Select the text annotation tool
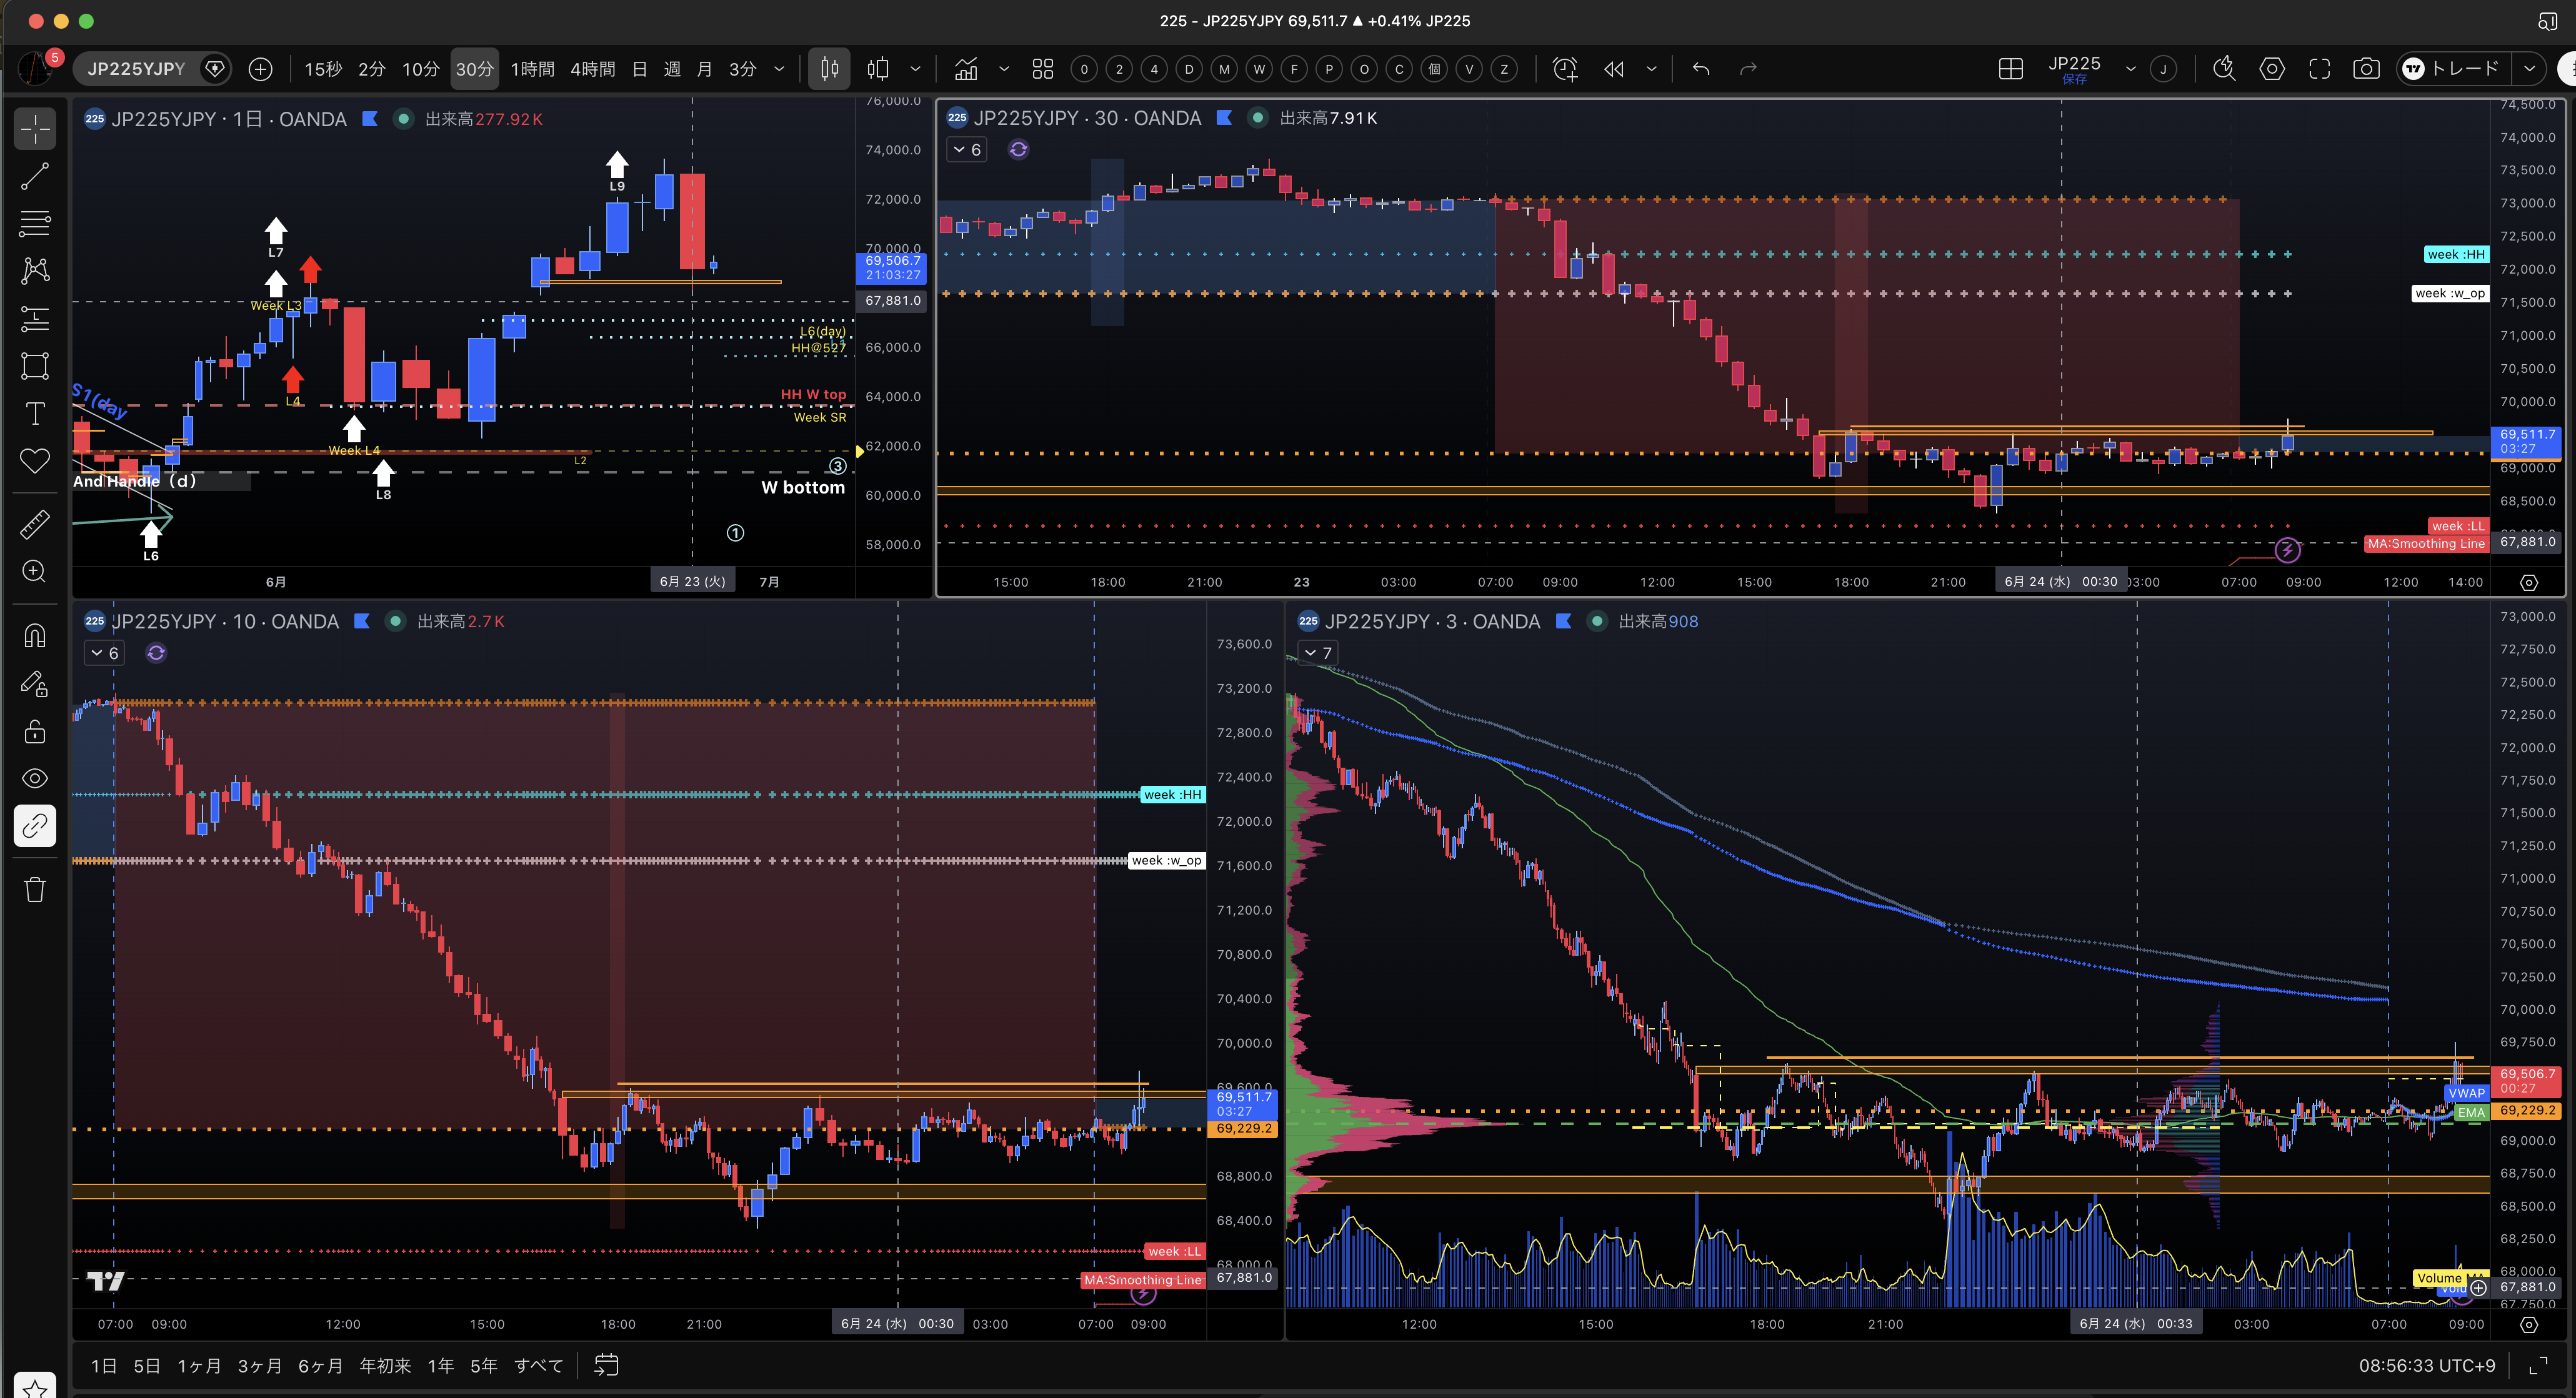Viewport: 2576px width, 1398px height. click(35, 414)
